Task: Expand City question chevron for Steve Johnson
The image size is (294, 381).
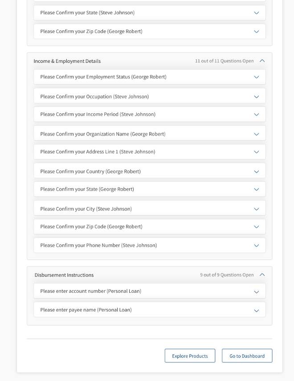Action: coord(256,209)
